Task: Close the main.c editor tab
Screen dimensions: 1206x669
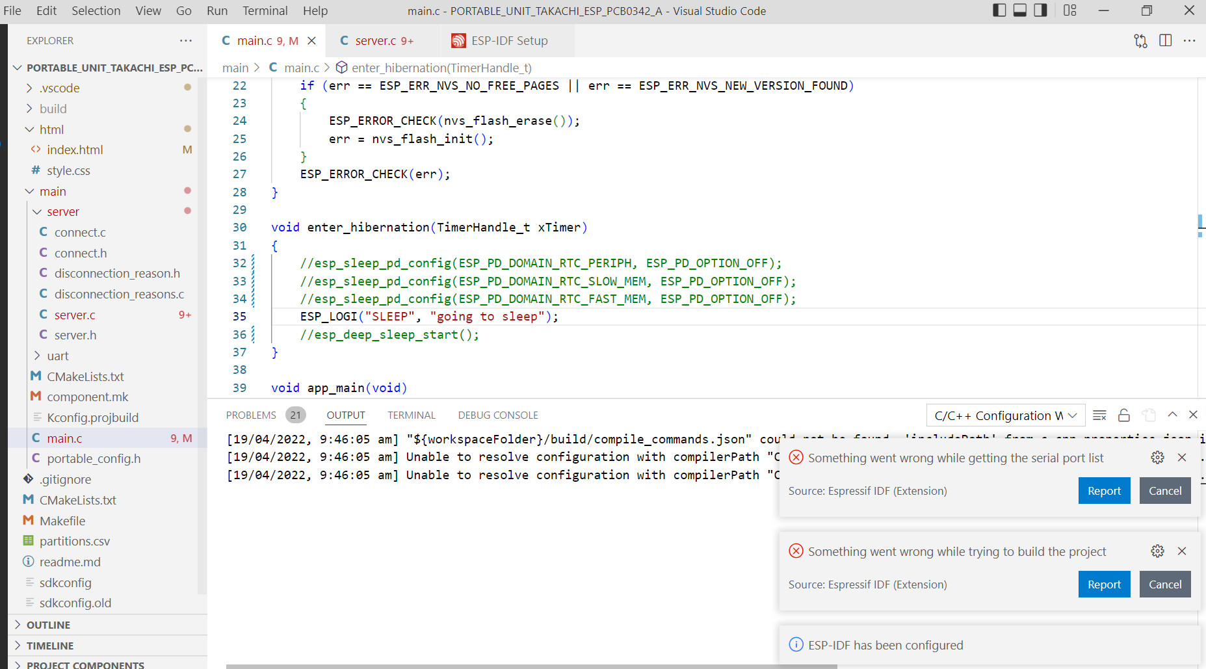Action: 311,40
